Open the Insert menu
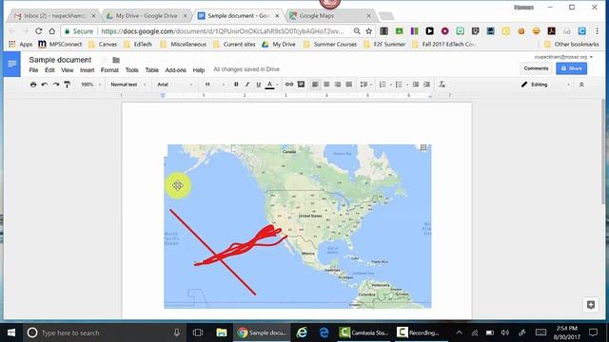 tap(87, 70)
